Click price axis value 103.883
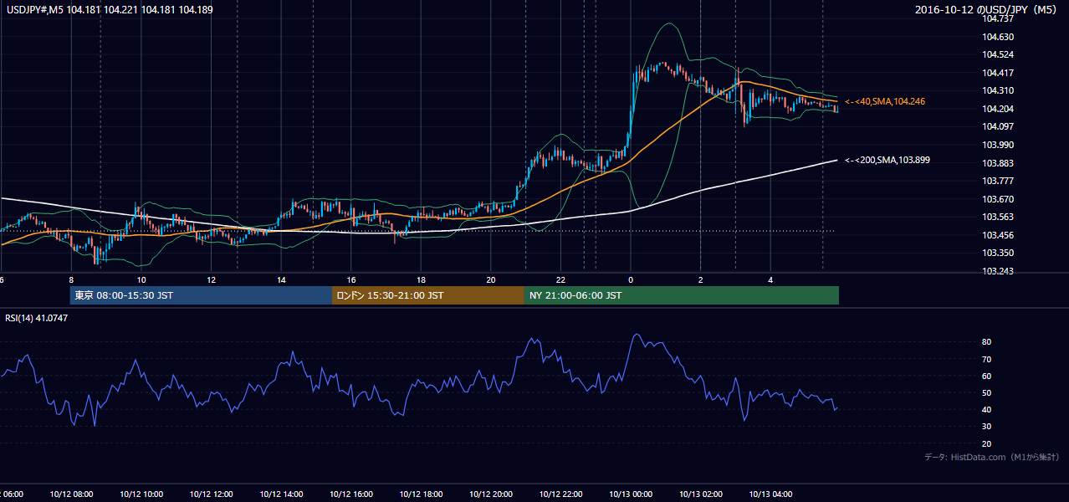This screenshot has width=1069, height=502. (x=998, y=163)
